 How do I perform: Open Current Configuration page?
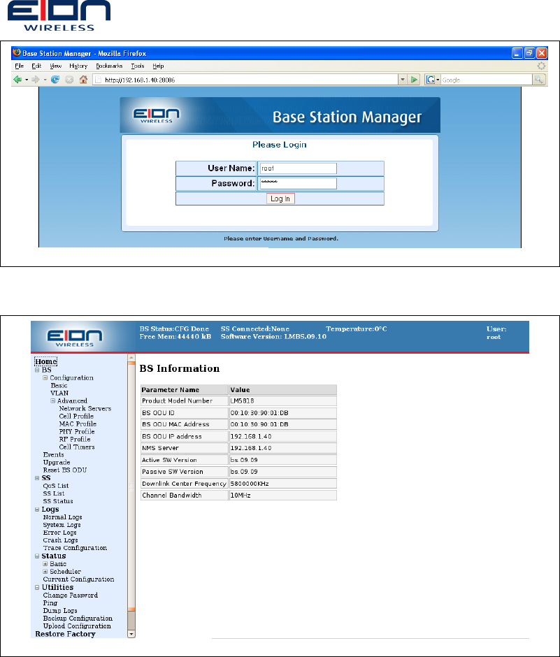(78, 579)
